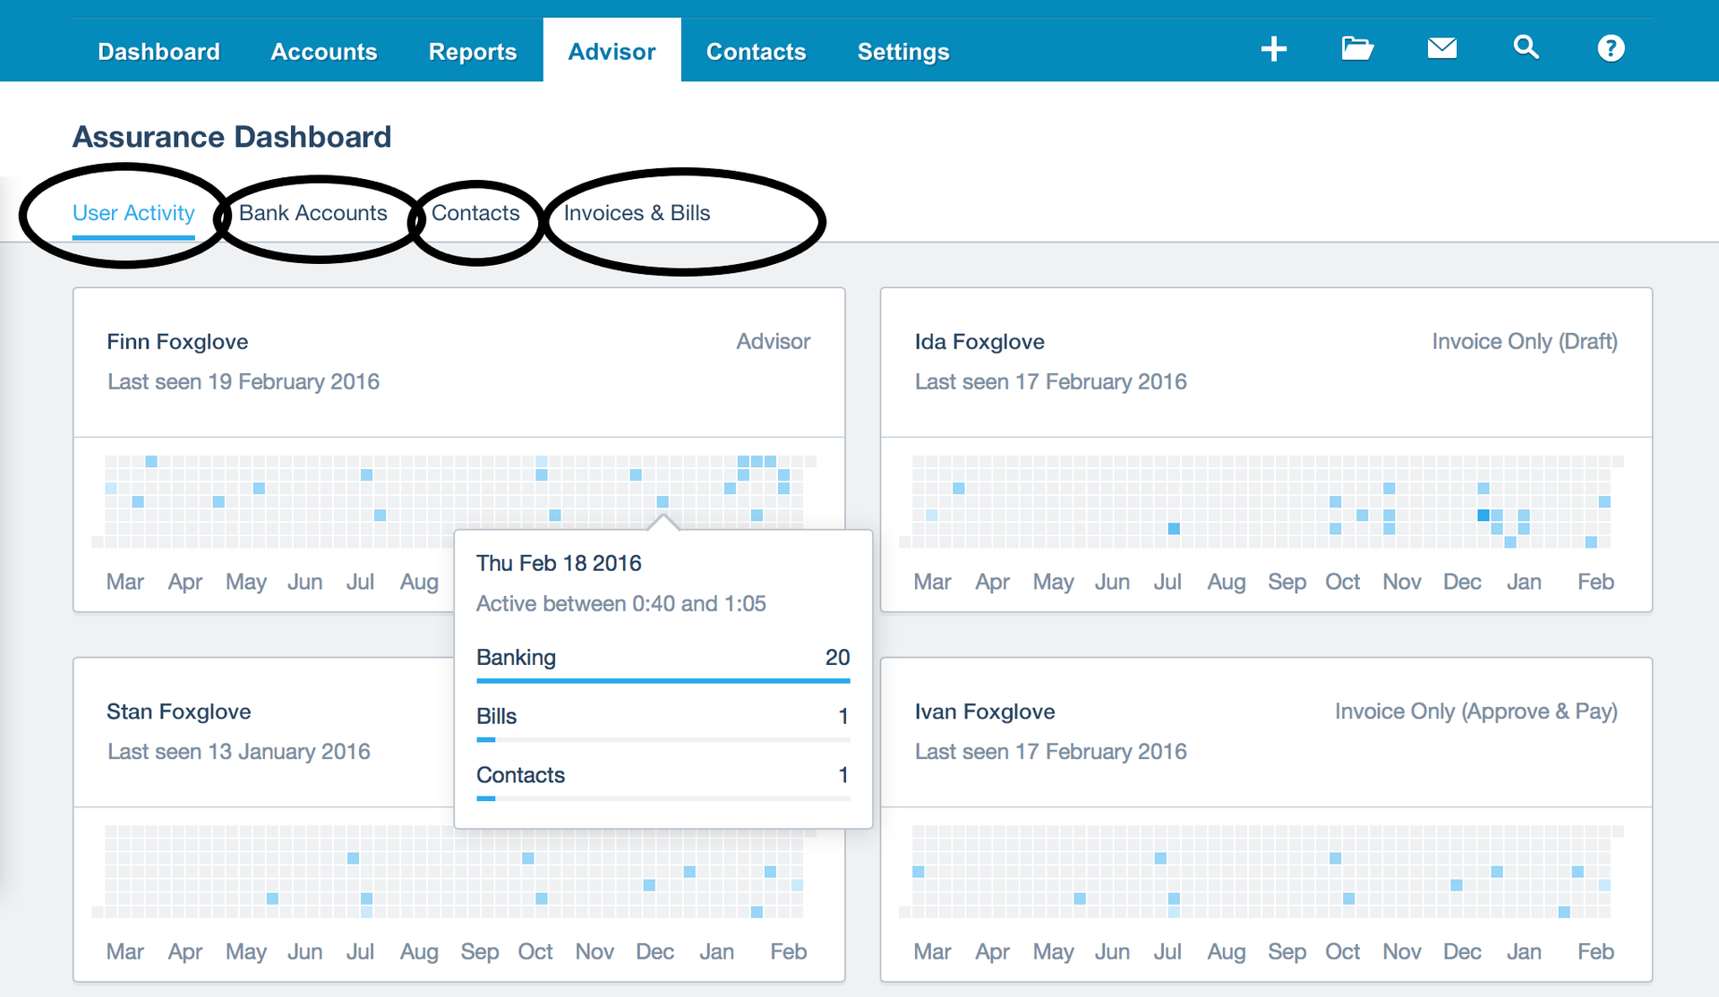The image size is (1719, 997).
Task: Select the User Activity tab
Action: [133, 213]
